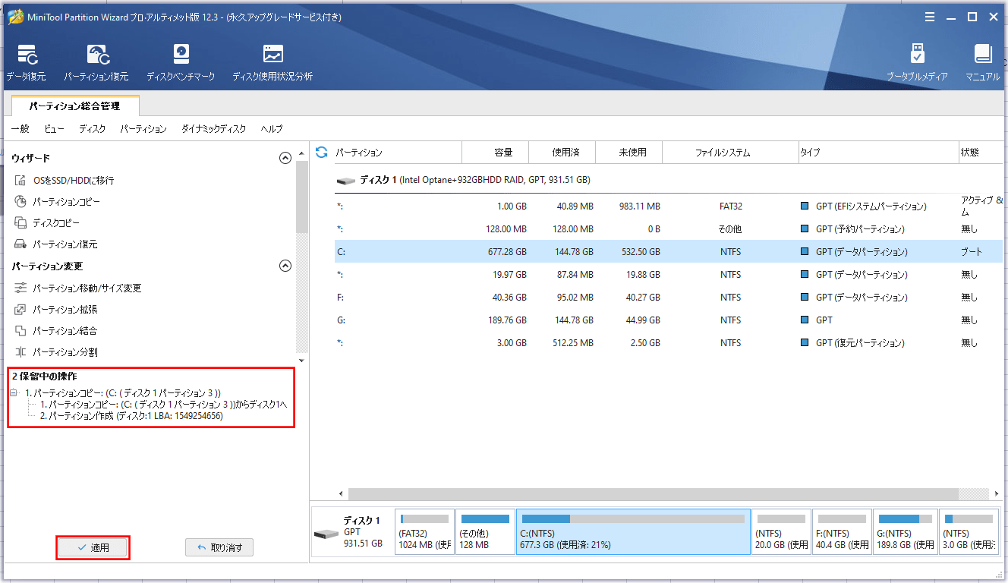Click the (FAT32) 1024 MB block in disk map
The image size is (1008, 583).
coord(424,531)
